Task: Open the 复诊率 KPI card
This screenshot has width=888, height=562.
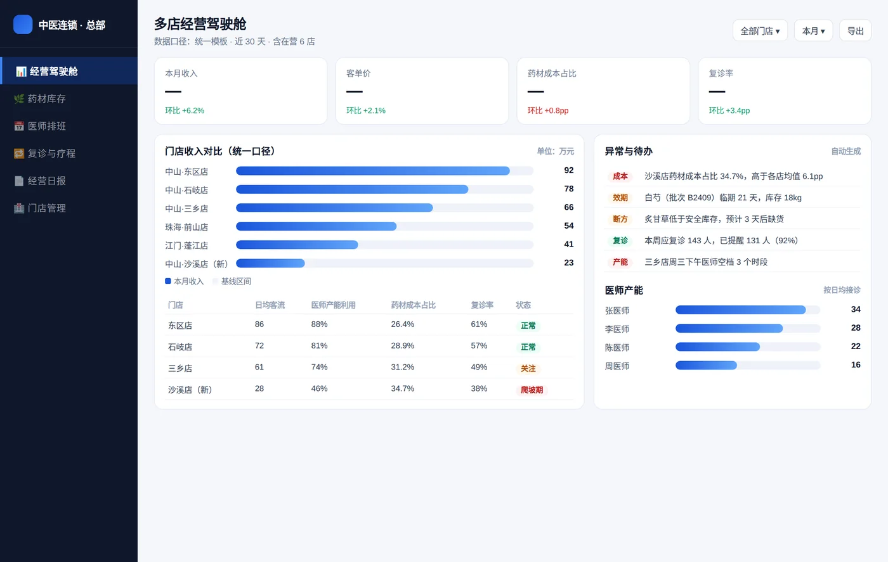Action: pyautogui.click(x=785, y=91)
